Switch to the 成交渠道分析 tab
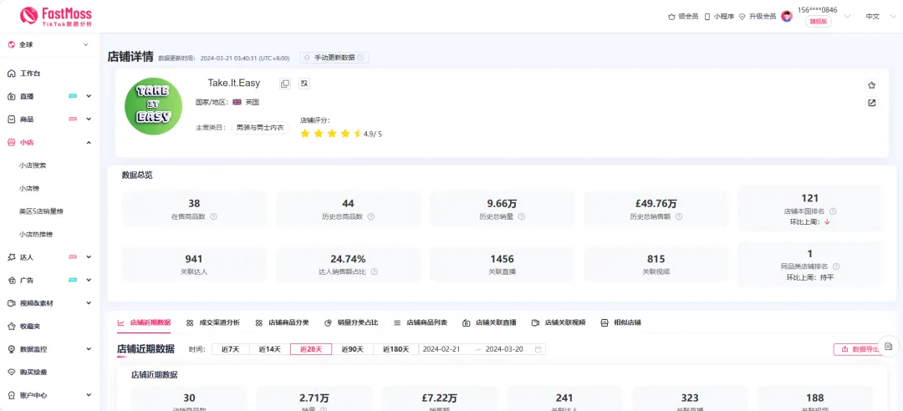Image resolution: width=903 pixels, height=411 pixels. pos(213,322)
